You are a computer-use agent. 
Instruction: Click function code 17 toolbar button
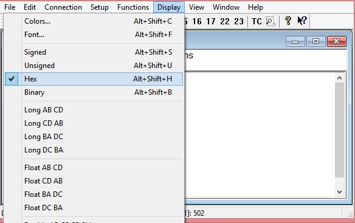click(x=211, y=21)
